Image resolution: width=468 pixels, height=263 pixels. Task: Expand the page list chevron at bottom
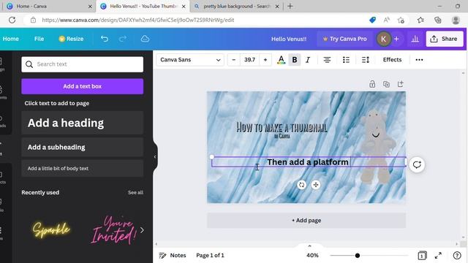coord(309,246)
